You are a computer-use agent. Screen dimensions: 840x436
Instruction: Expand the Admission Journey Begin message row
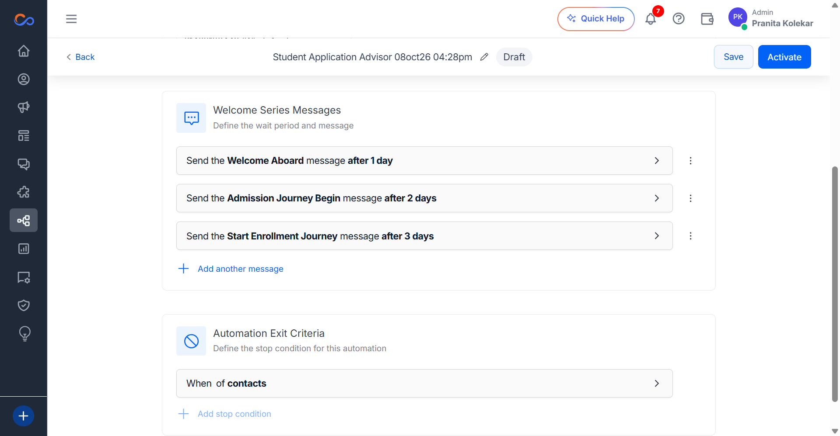424,198
